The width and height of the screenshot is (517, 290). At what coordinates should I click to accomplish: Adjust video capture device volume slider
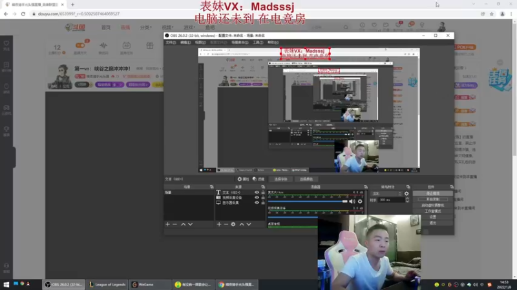coord(293,217)
